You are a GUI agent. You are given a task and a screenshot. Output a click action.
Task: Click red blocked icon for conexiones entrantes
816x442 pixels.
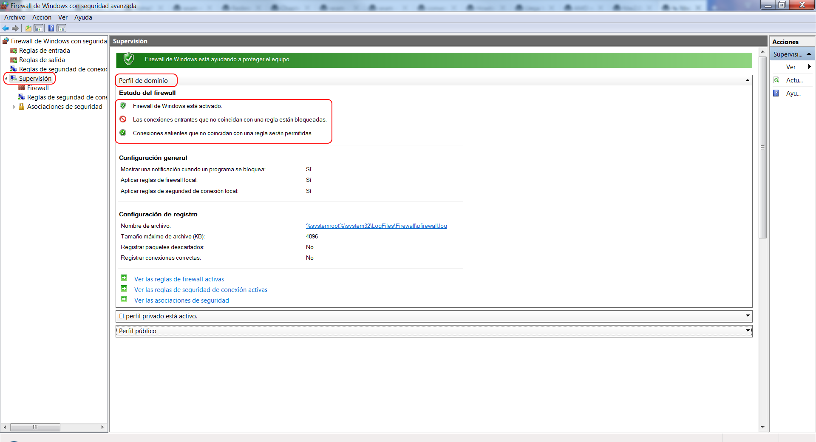[123, 119]
